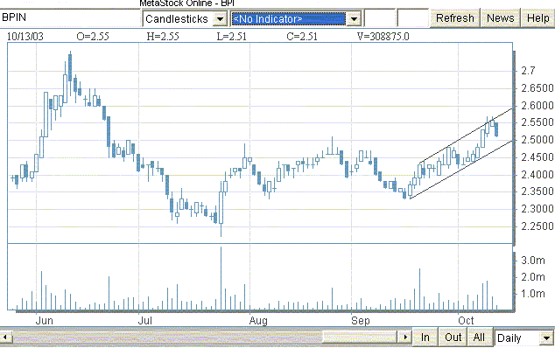
Task: Show all data with All button
Action: [x=479, y=337]
